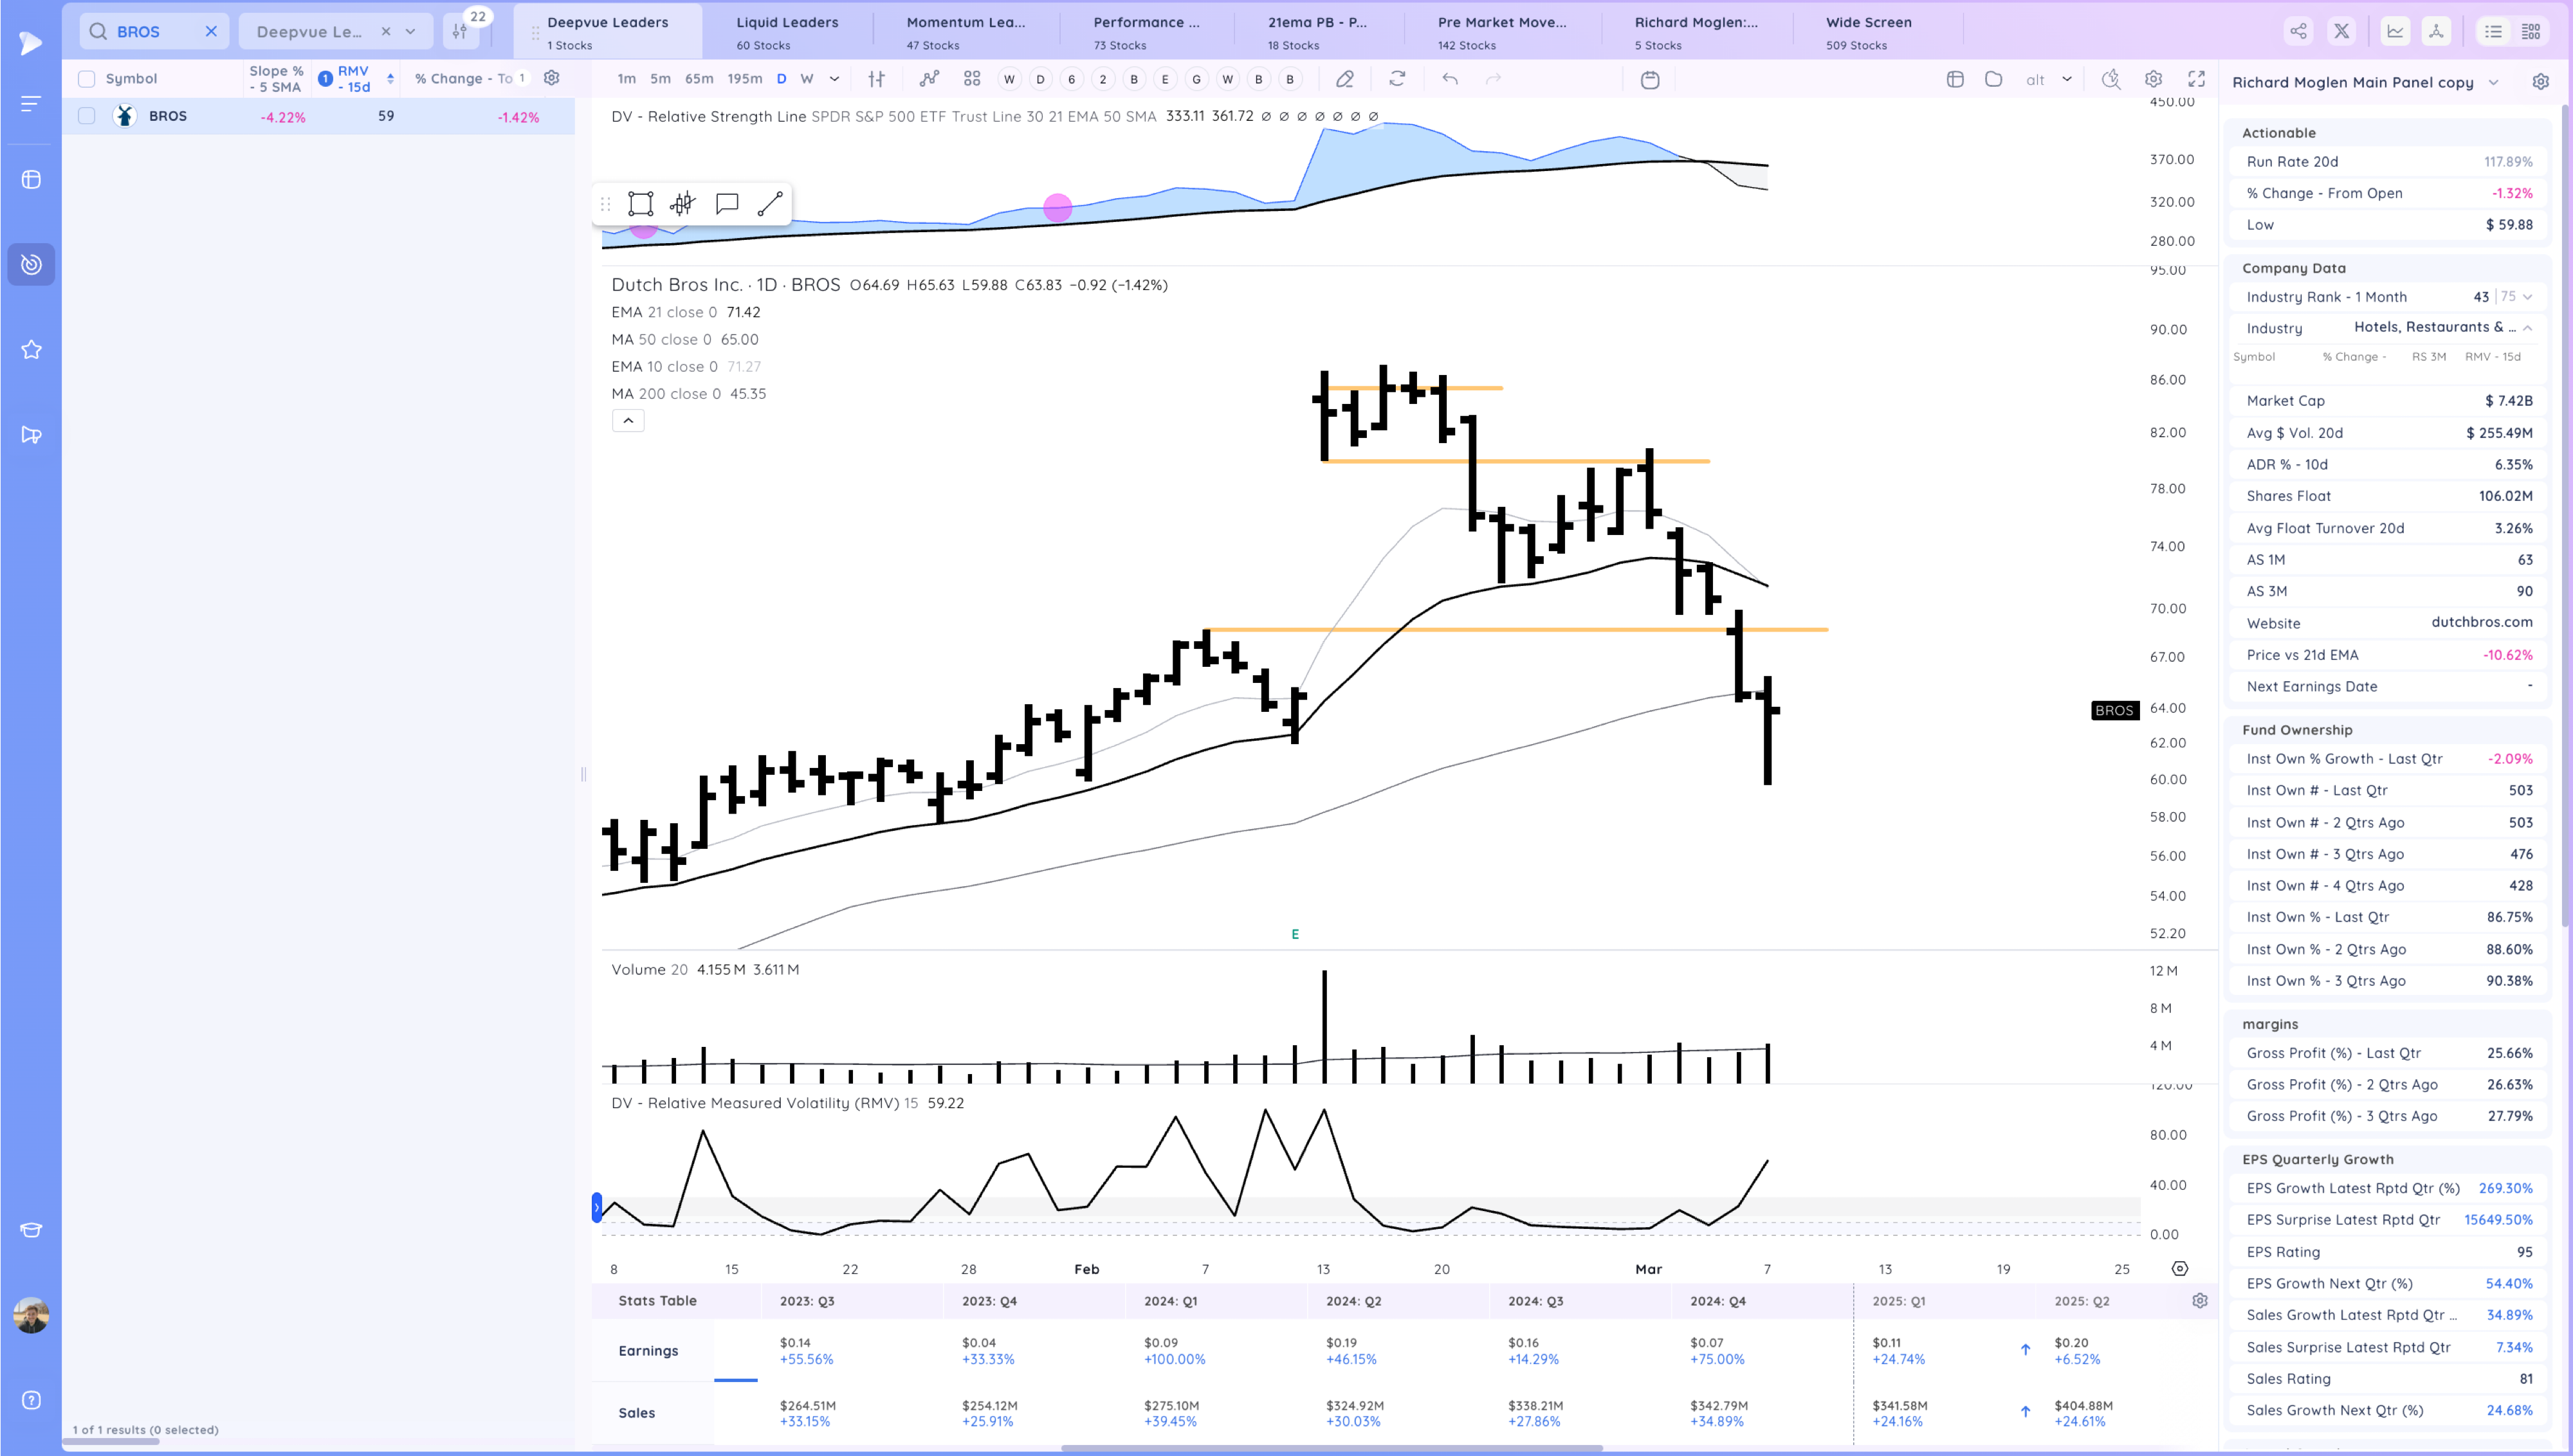Select the trend line drawing tool
Screen dimensions: 2573x1456
(x=770, y=204)
